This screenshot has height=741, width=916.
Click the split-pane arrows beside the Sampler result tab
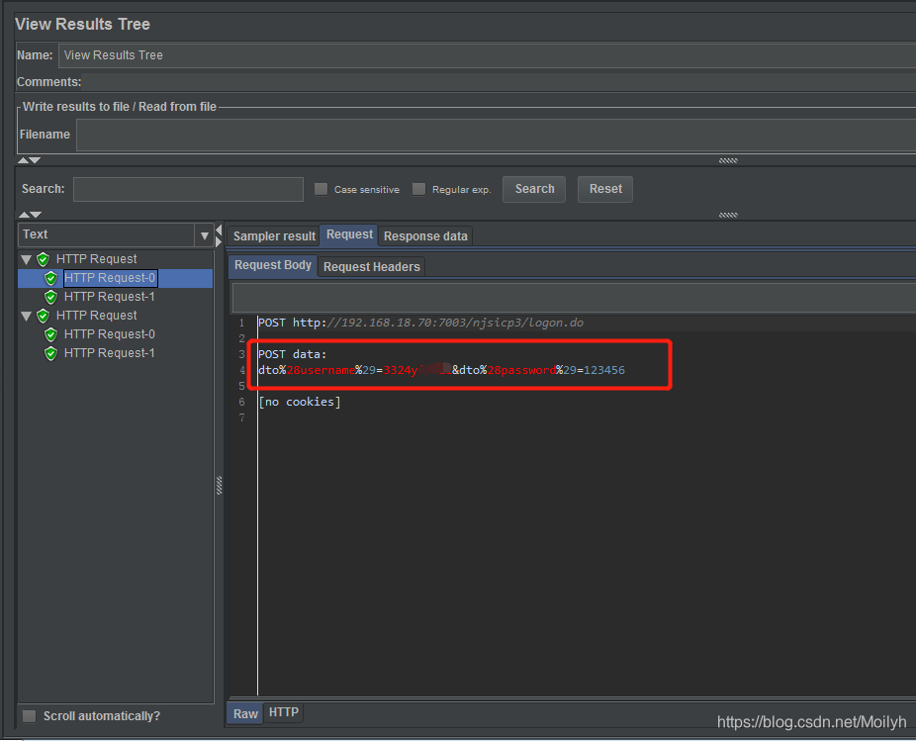click(x=219, y=235)
